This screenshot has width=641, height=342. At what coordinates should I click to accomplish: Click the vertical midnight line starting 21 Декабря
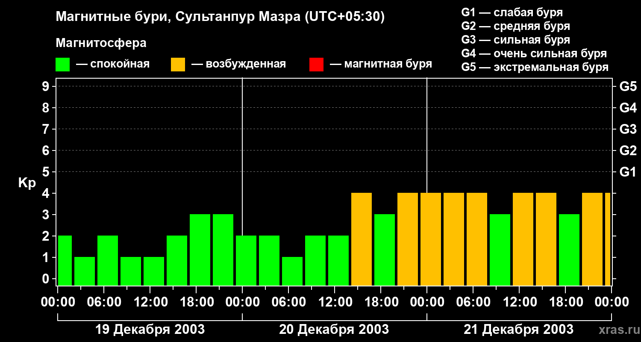427,136
